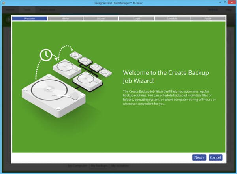Image resolution: width=237 pixels, height=174 pixels.
Task: Open My Backups at the bottom bar
Action: coord(99,166)
